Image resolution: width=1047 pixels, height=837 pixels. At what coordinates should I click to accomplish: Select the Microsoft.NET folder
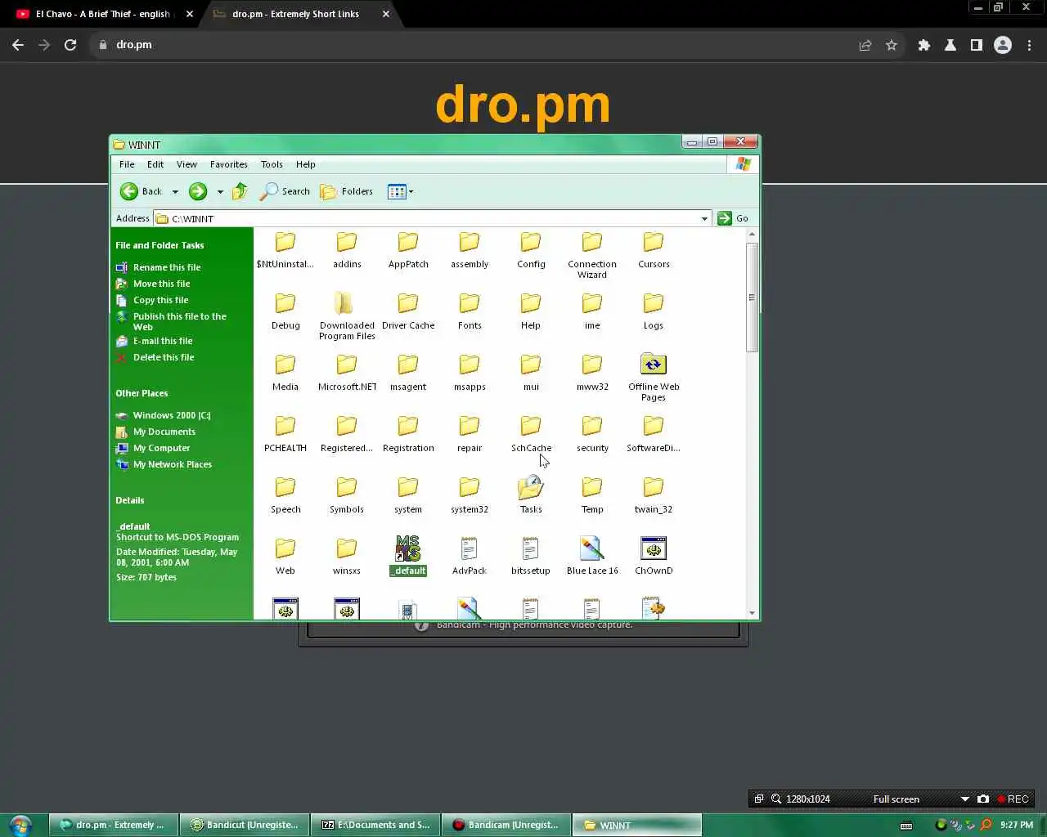click(x=347, y=373)
